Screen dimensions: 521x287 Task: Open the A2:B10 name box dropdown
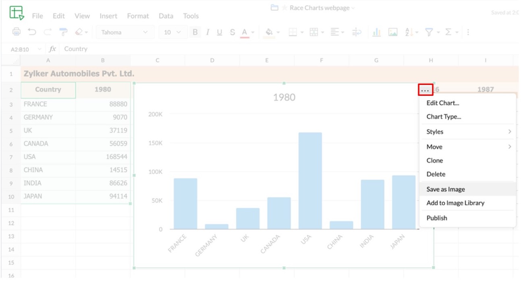pos(39,49)
